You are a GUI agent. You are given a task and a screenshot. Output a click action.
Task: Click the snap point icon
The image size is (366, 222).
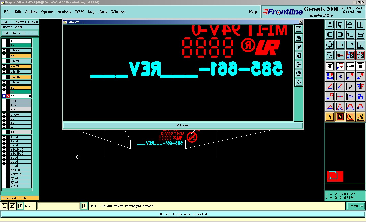pos(340,55)
